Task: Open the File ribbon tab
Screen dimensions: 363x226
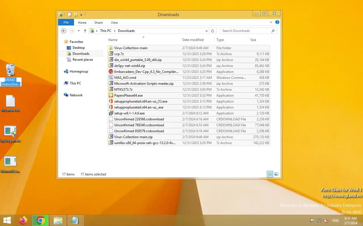Action: coord(66,23)
